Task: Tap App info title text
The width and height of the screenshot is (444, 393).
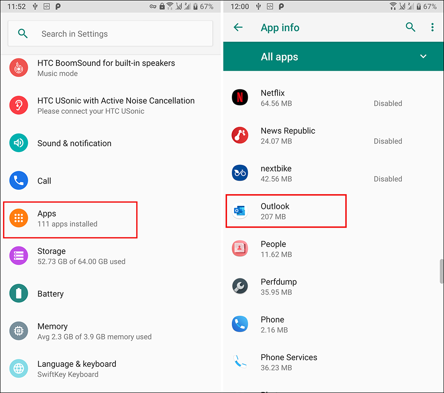Action: coord(280,28)
